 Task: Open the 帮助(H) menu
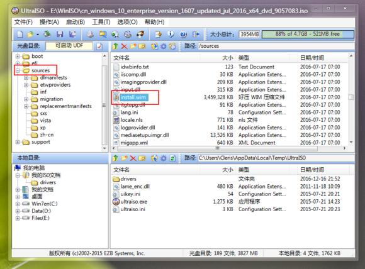tap(155, 22)
